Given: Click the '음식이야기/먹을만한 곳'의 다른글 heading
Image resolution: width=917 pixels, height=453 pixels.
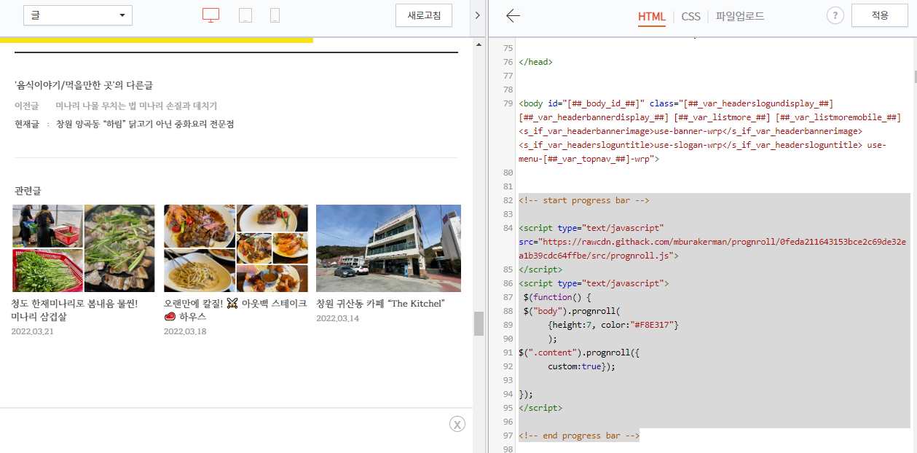Looking at the screenshot, I should pyautogui.click(x=83, y=85).
